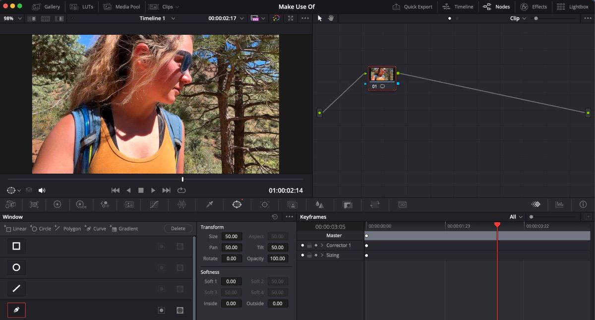Click the Delete window button

pos(178,228)
